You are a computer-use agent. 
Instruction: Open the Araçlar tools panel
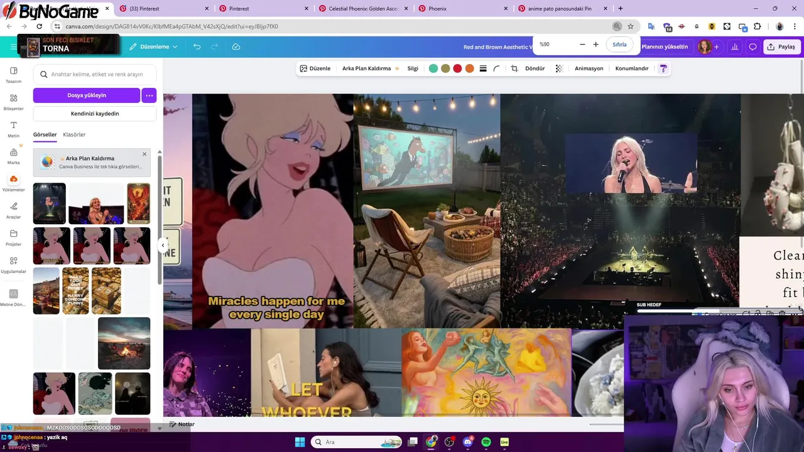pos(13,210)
